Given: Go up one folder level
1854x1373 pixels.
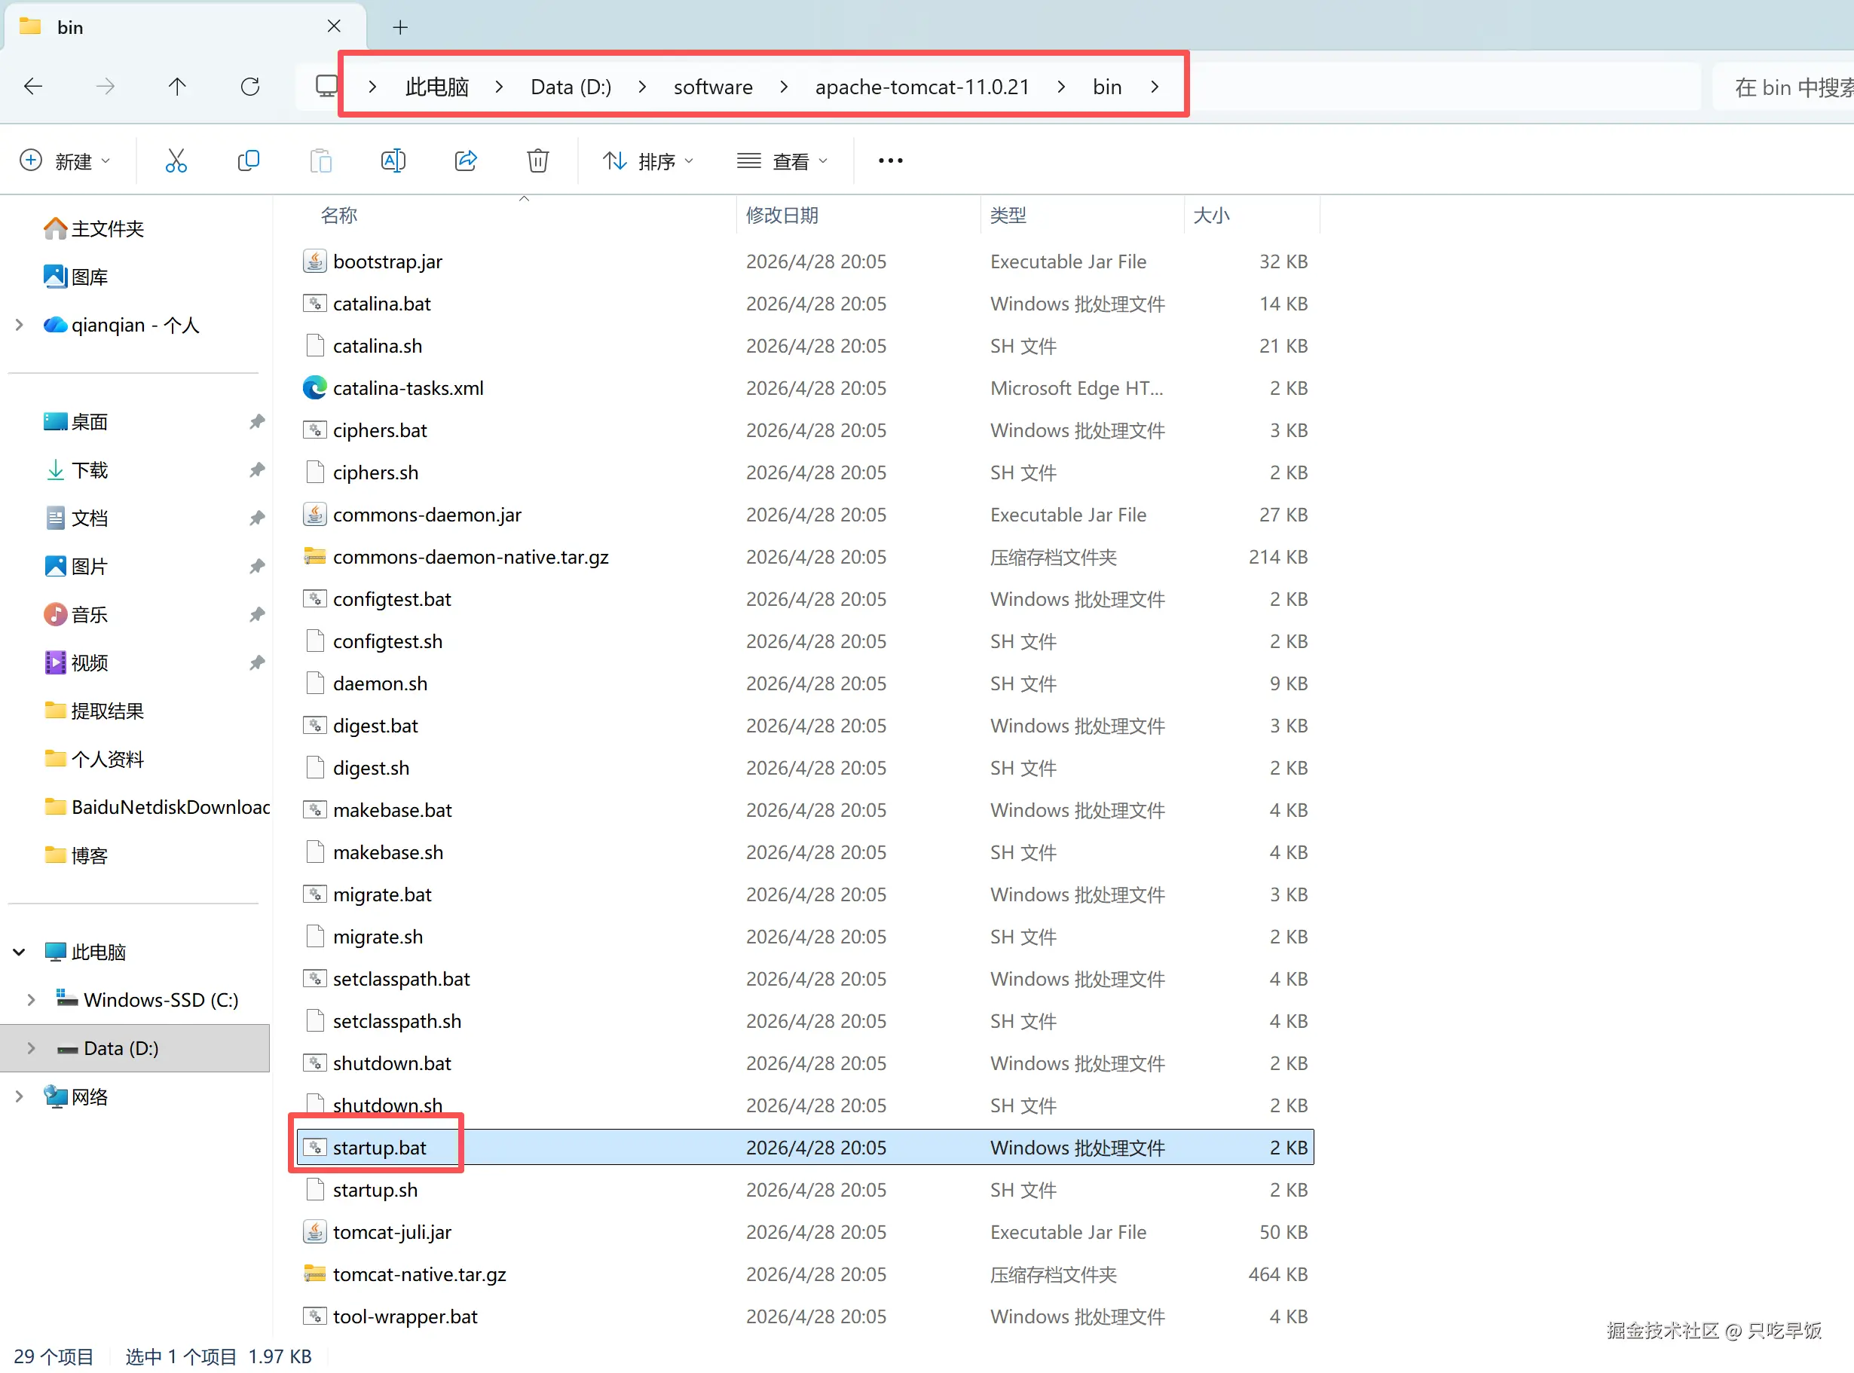Looking at the screenshot, I should pyautogui.click(x=177, y=87).
